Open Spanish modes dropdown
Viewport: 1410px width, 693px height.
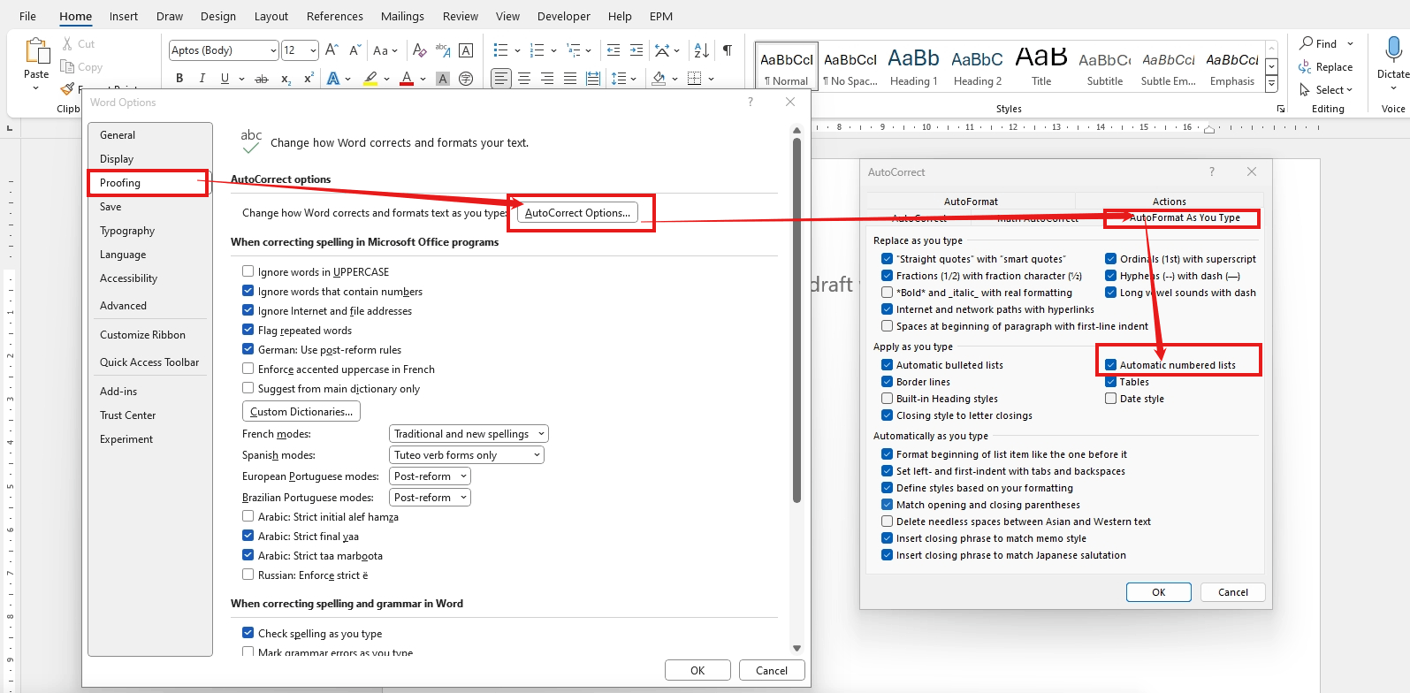[466, 454]
